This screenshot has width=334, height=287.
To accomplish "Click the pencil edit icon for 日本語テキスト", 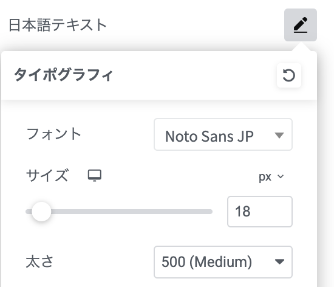I will (301, 25).
